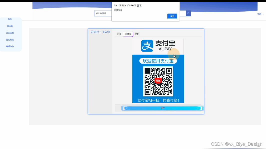Click the red 天猫 badge in QR code
This screenshot has height=149, width=266.
158,81
